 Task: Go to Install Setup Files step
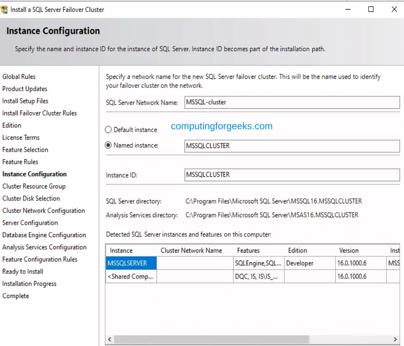click(x=25, y=101)
